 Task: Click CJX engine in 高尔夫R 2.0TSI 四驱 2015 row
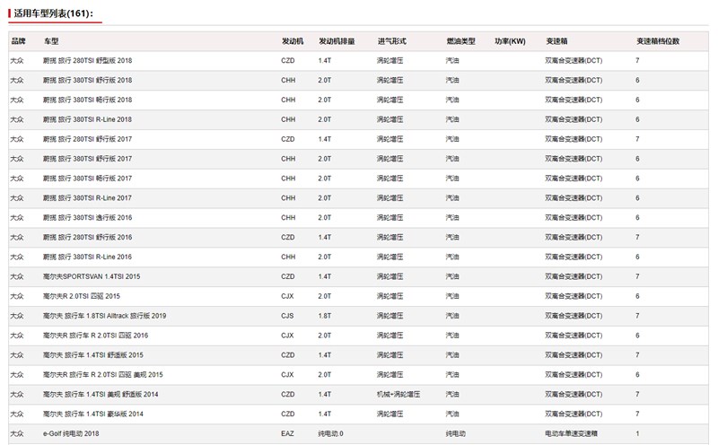[287, 296]
